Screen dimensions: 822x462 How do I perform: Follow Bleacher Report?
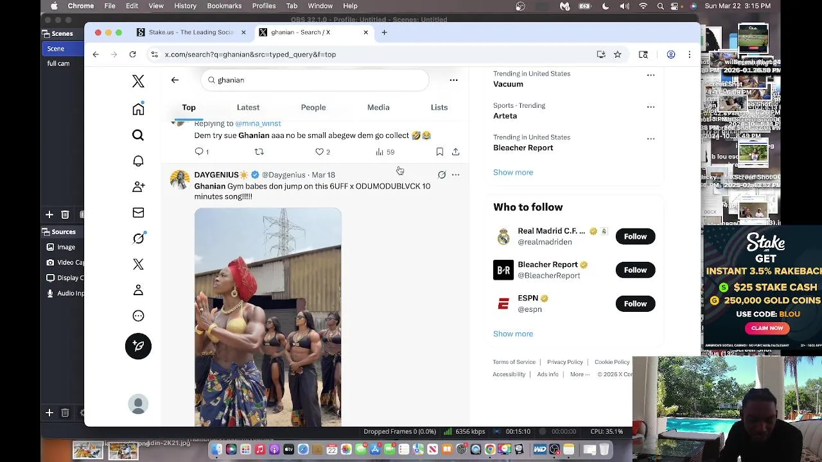pyautogui.click(x=635, y=270)
